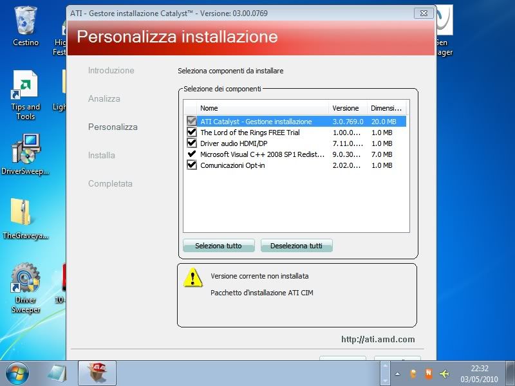This screenshot has width=515, height=386.
Task: Select the ATI installer taskbar button
Action: tap(97, 374)
